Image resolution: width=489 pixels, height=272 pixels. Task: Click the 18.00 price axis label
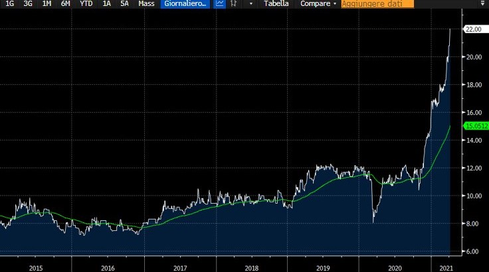(x=474, y=85)
